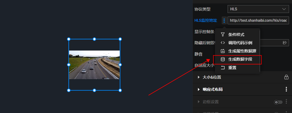Click the HLS监控地址 label link

click(206, 20)
